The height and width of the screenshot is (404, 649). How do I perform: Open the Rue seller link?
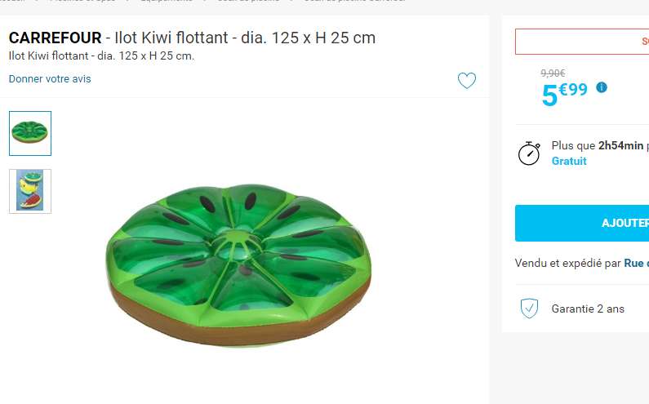[636, 264]
